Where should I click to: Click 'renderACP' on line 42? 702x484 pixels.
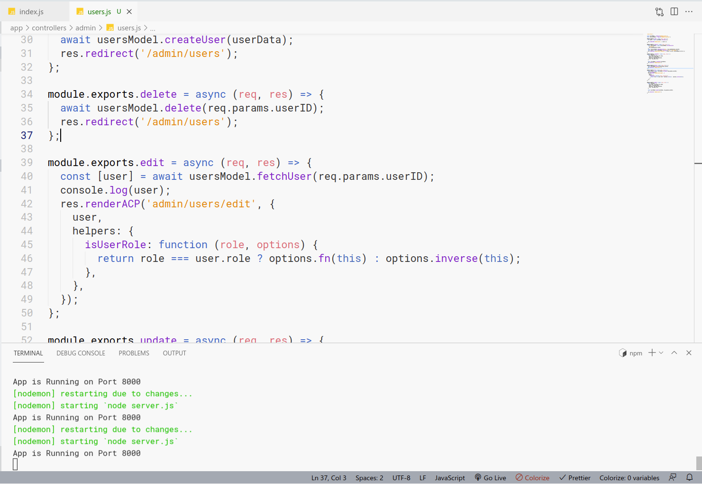tap(113, 204)
